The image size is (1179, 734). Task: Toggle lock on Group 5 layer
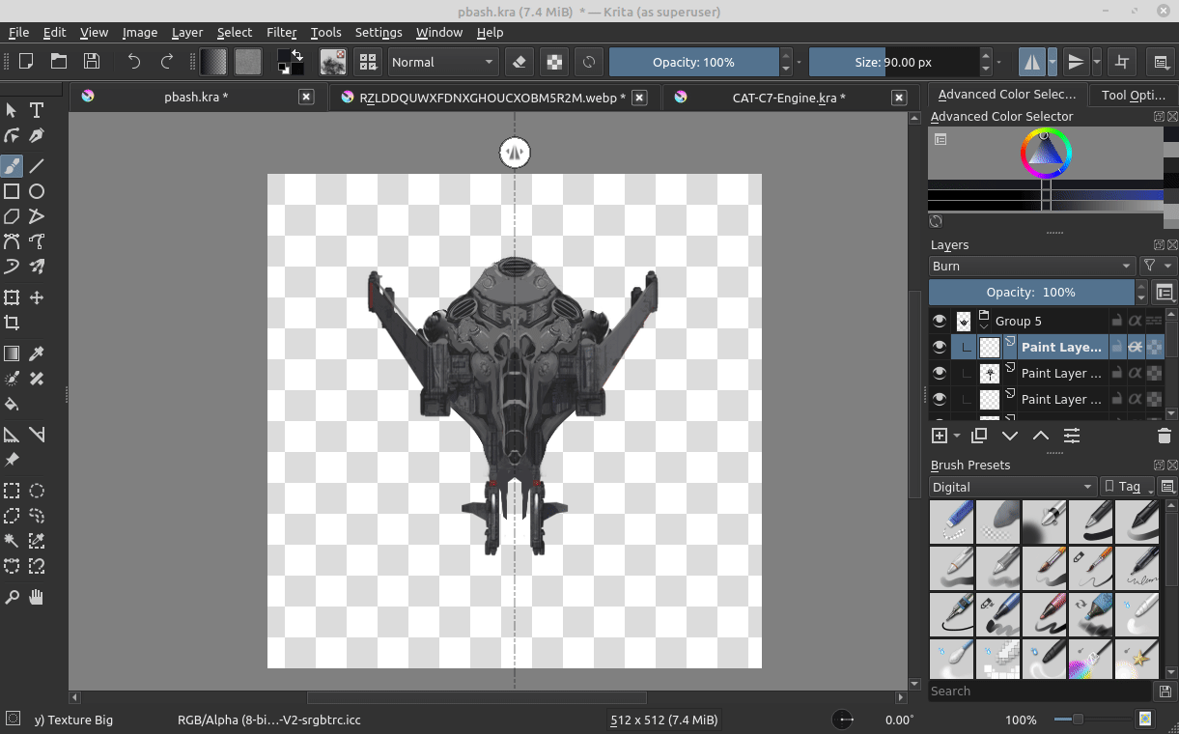tap(1116, 321)
